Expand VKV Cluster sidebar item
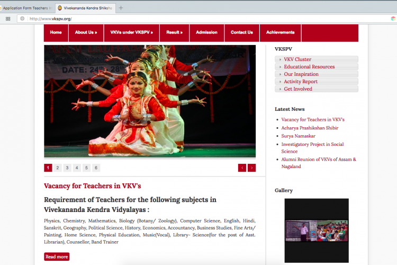 tap(317, 59)
